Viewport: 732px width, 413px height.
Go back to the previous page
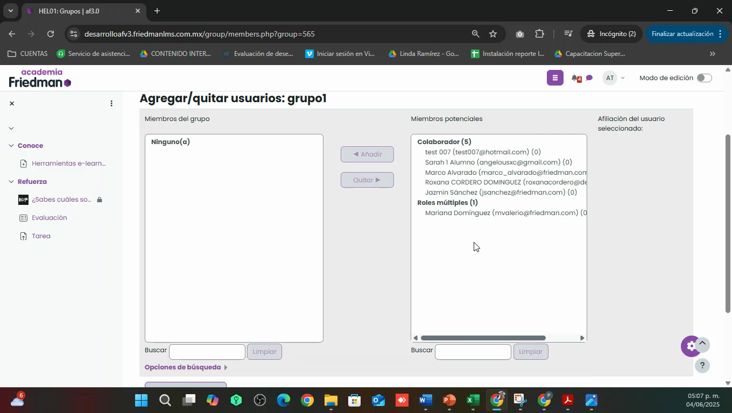pyautogui.click(x=12, y=34)
